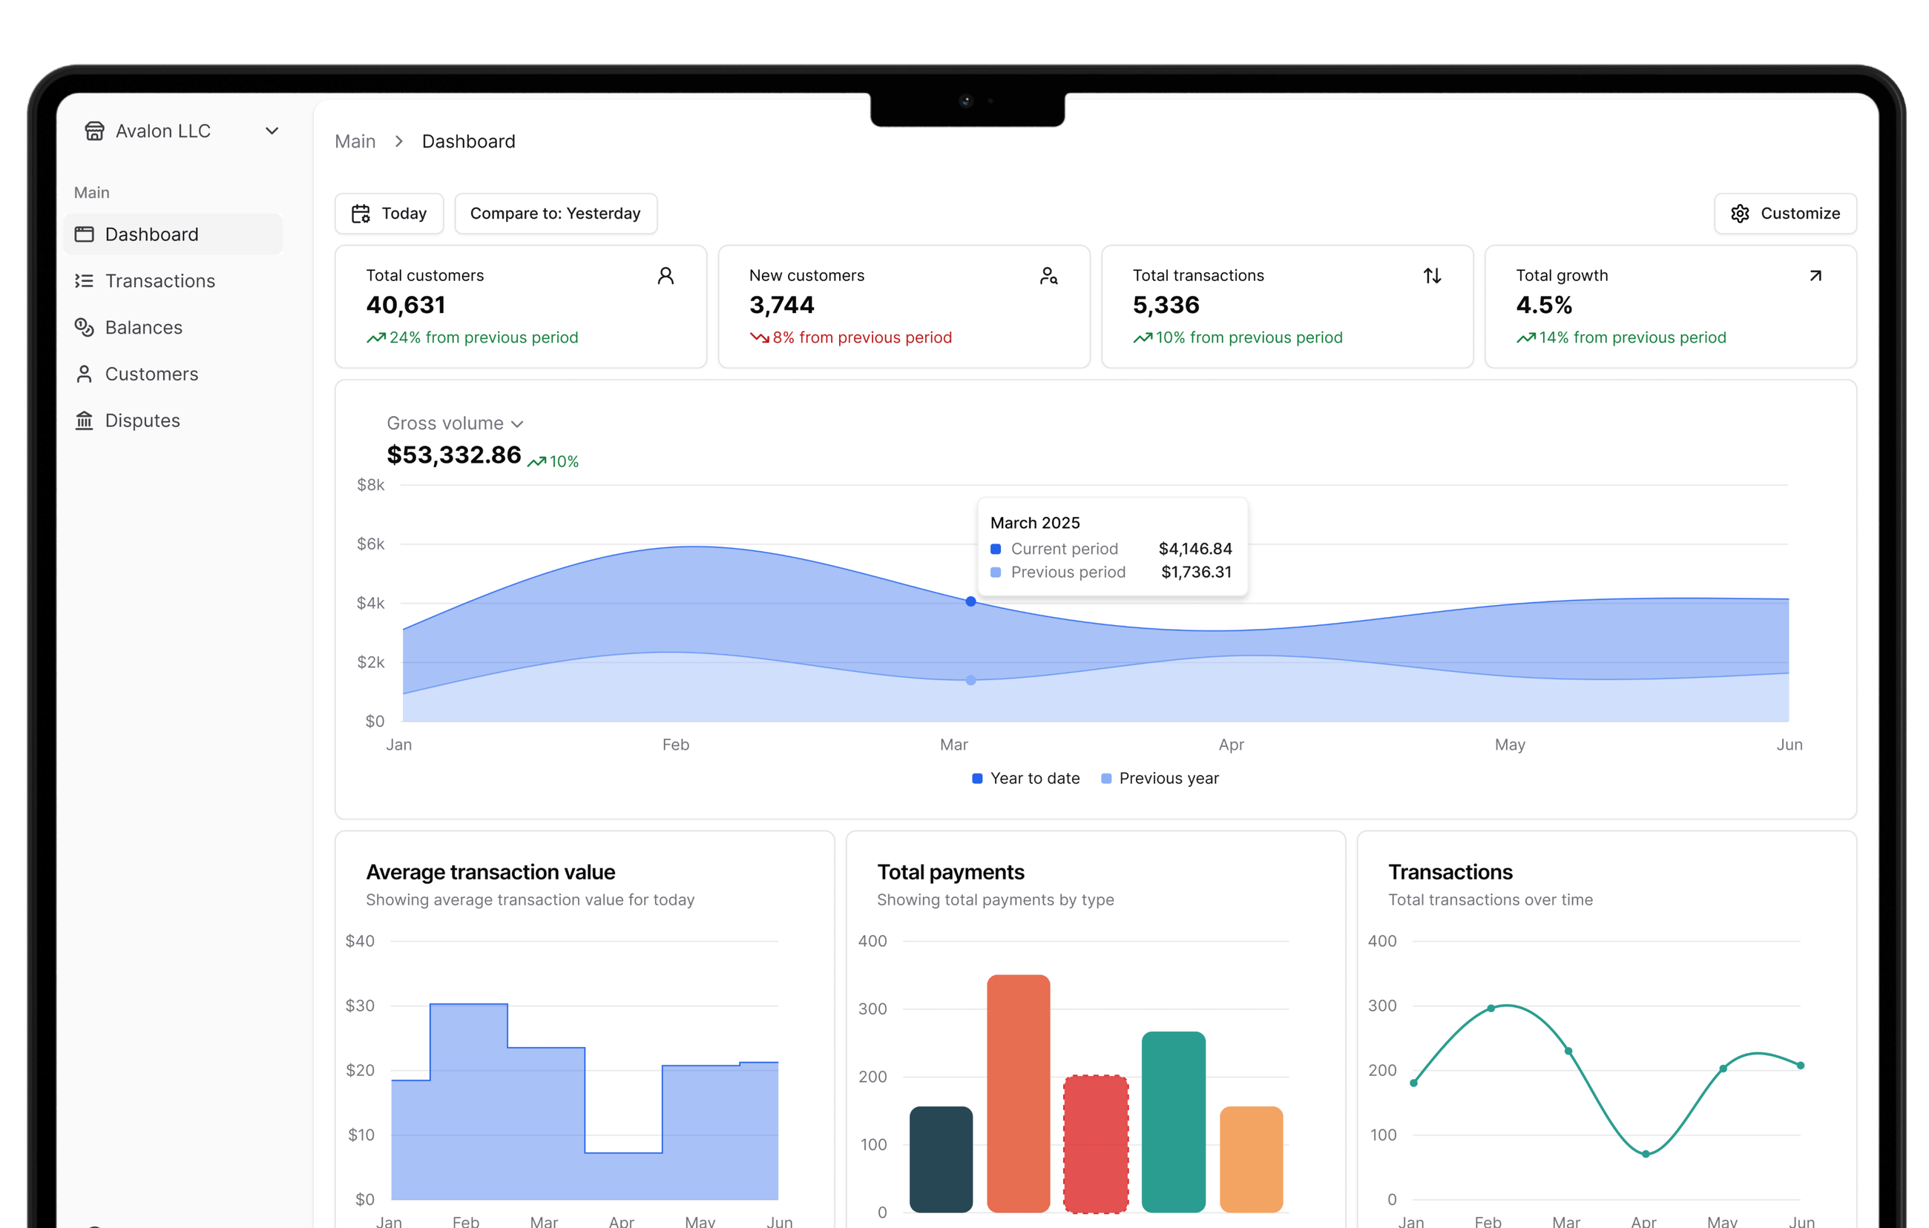The width and height of the screenshot is (1929, 1228).
Task: Click the Total customers user icon
Action: tap(665, 275)
